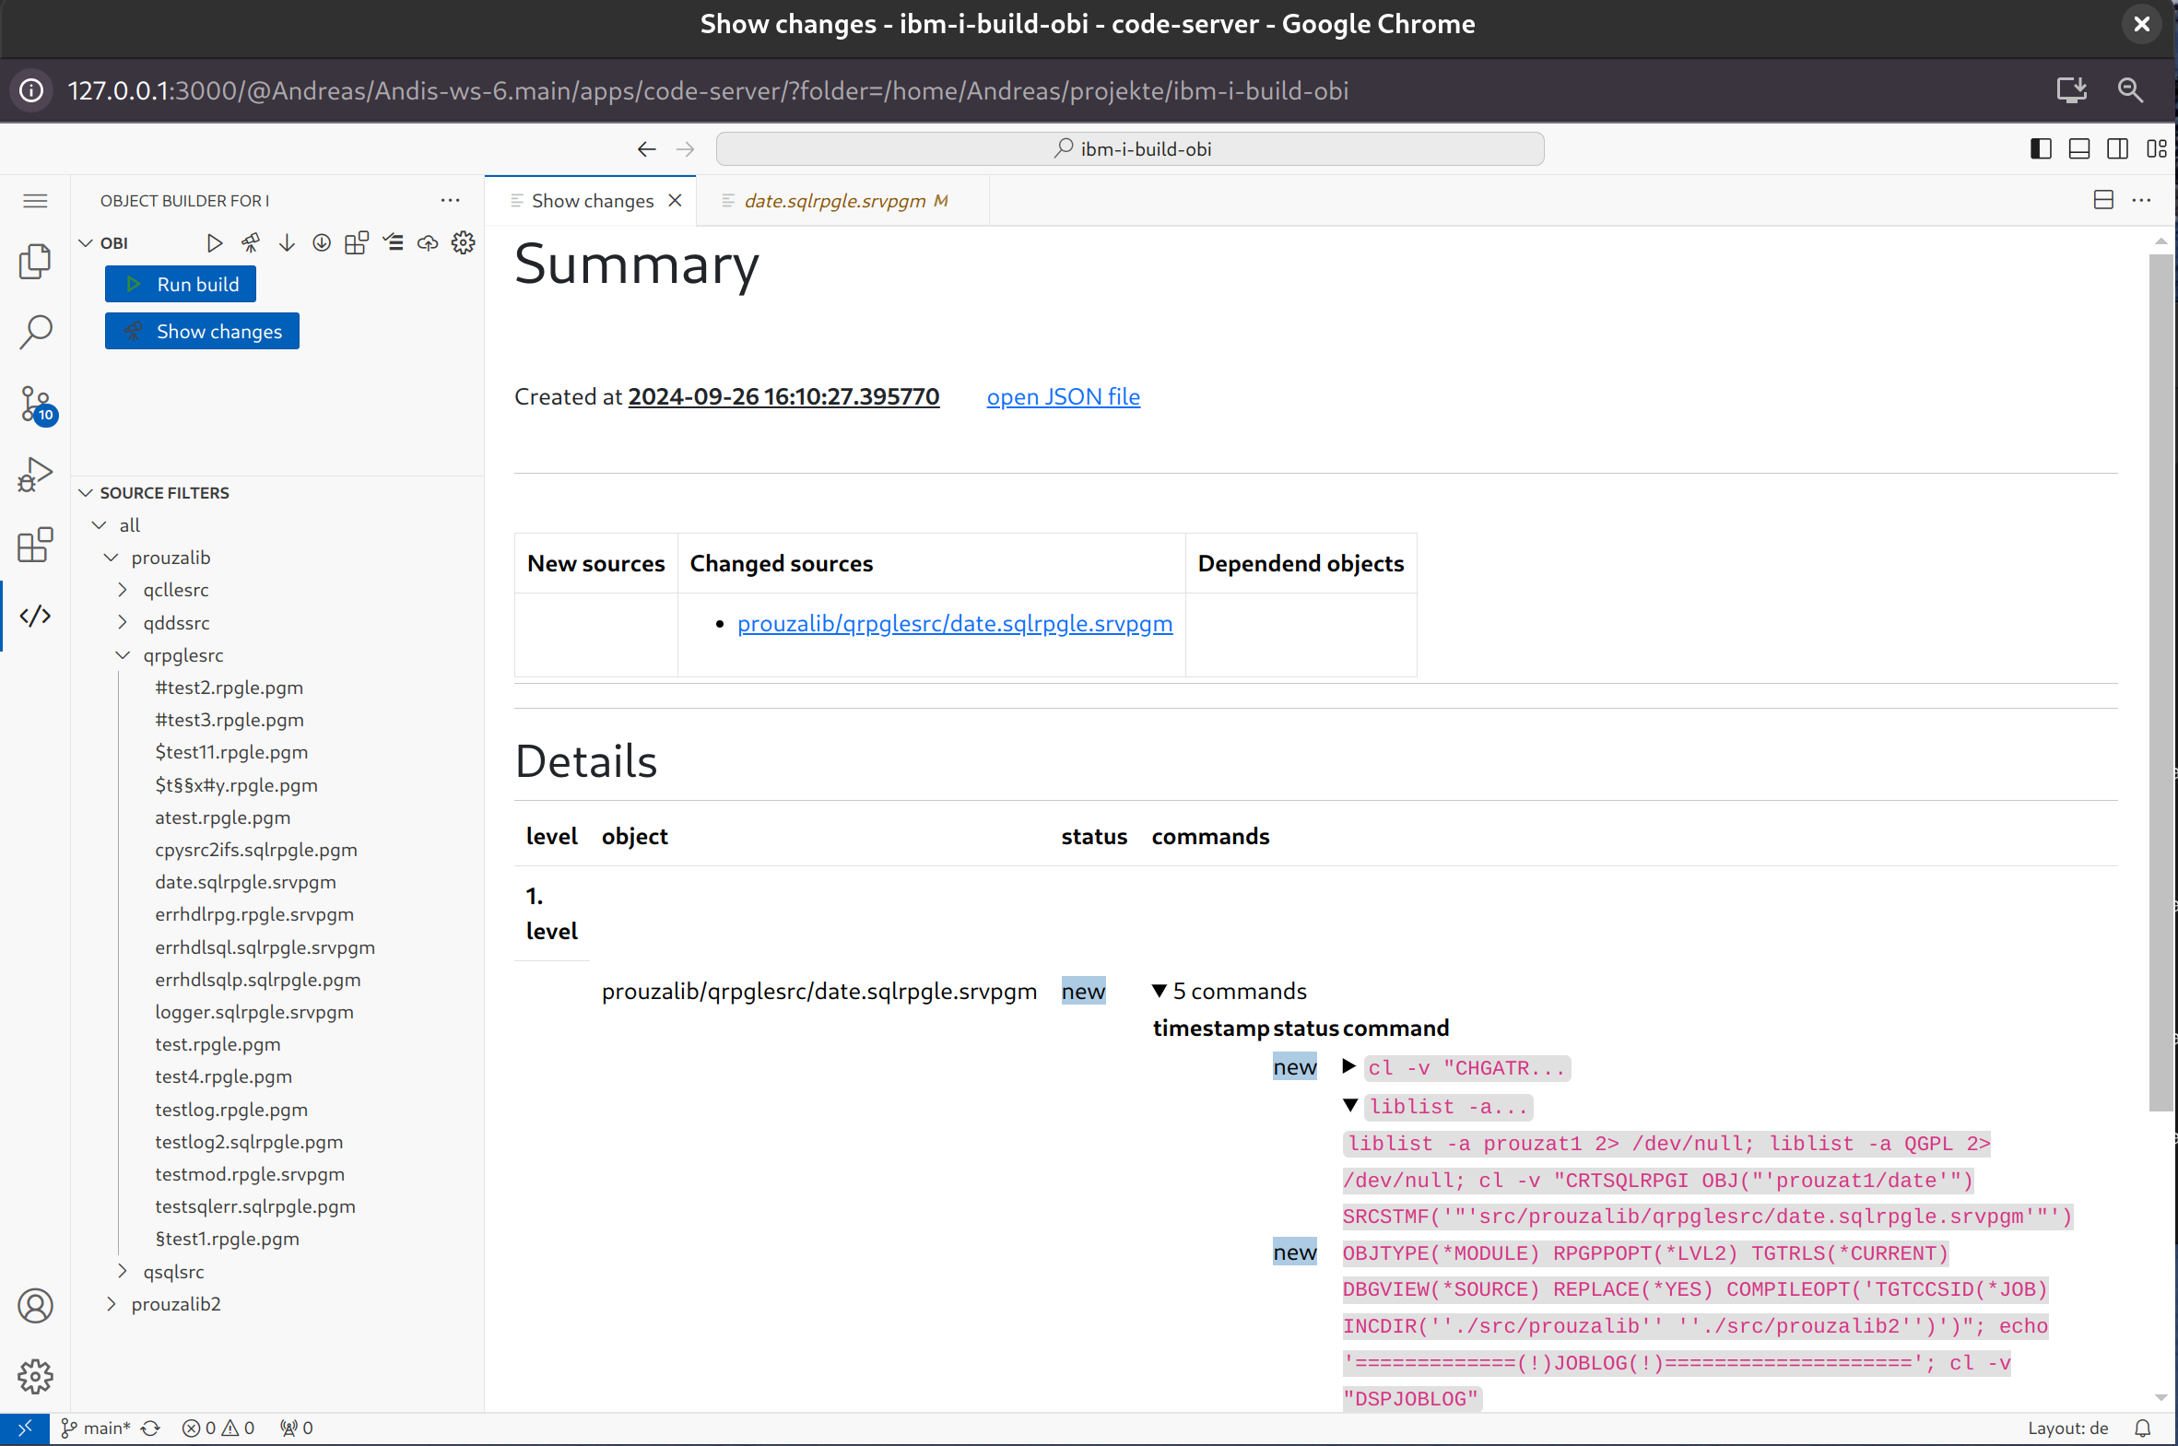This screenshot has height=1446, width=2178.
Task: Open Source Control view with badge 10
Action: pyautogui.click(x=37, y=405)
